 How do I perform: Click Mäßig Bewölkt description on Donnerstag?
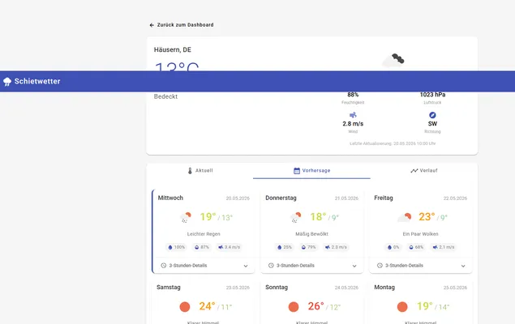[x=311, y=234]
